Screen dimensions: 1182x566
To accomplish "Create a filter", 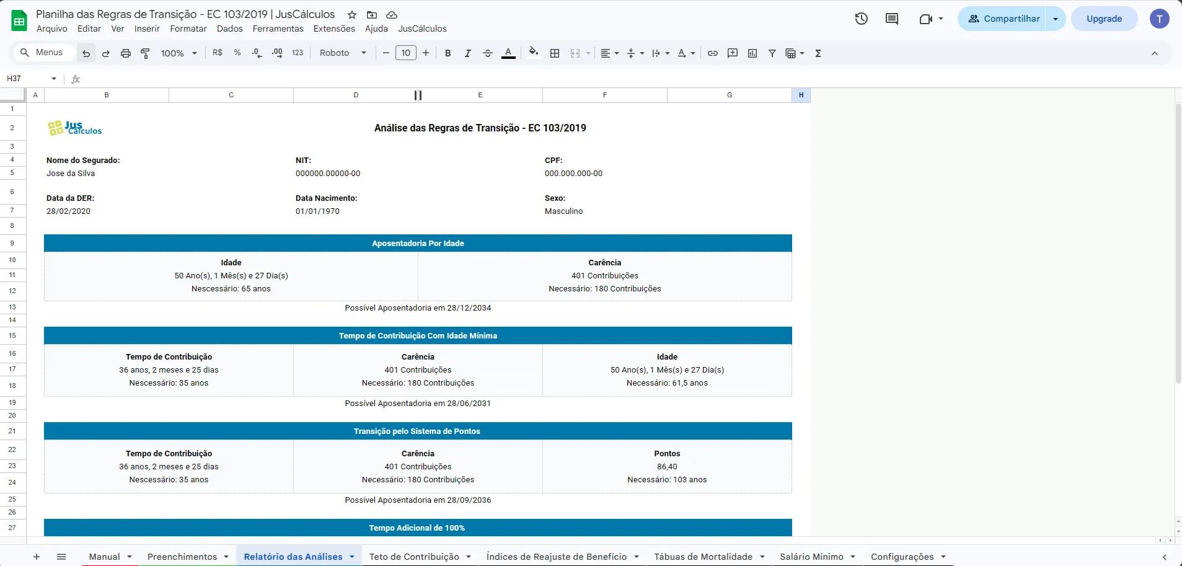I will 772,53.
